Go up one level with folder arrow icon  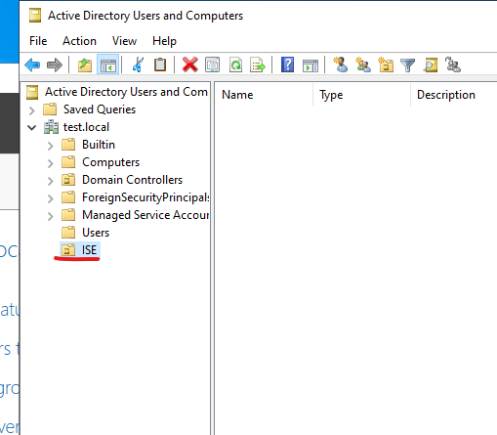pyautogui.click(x=85, y=65)
